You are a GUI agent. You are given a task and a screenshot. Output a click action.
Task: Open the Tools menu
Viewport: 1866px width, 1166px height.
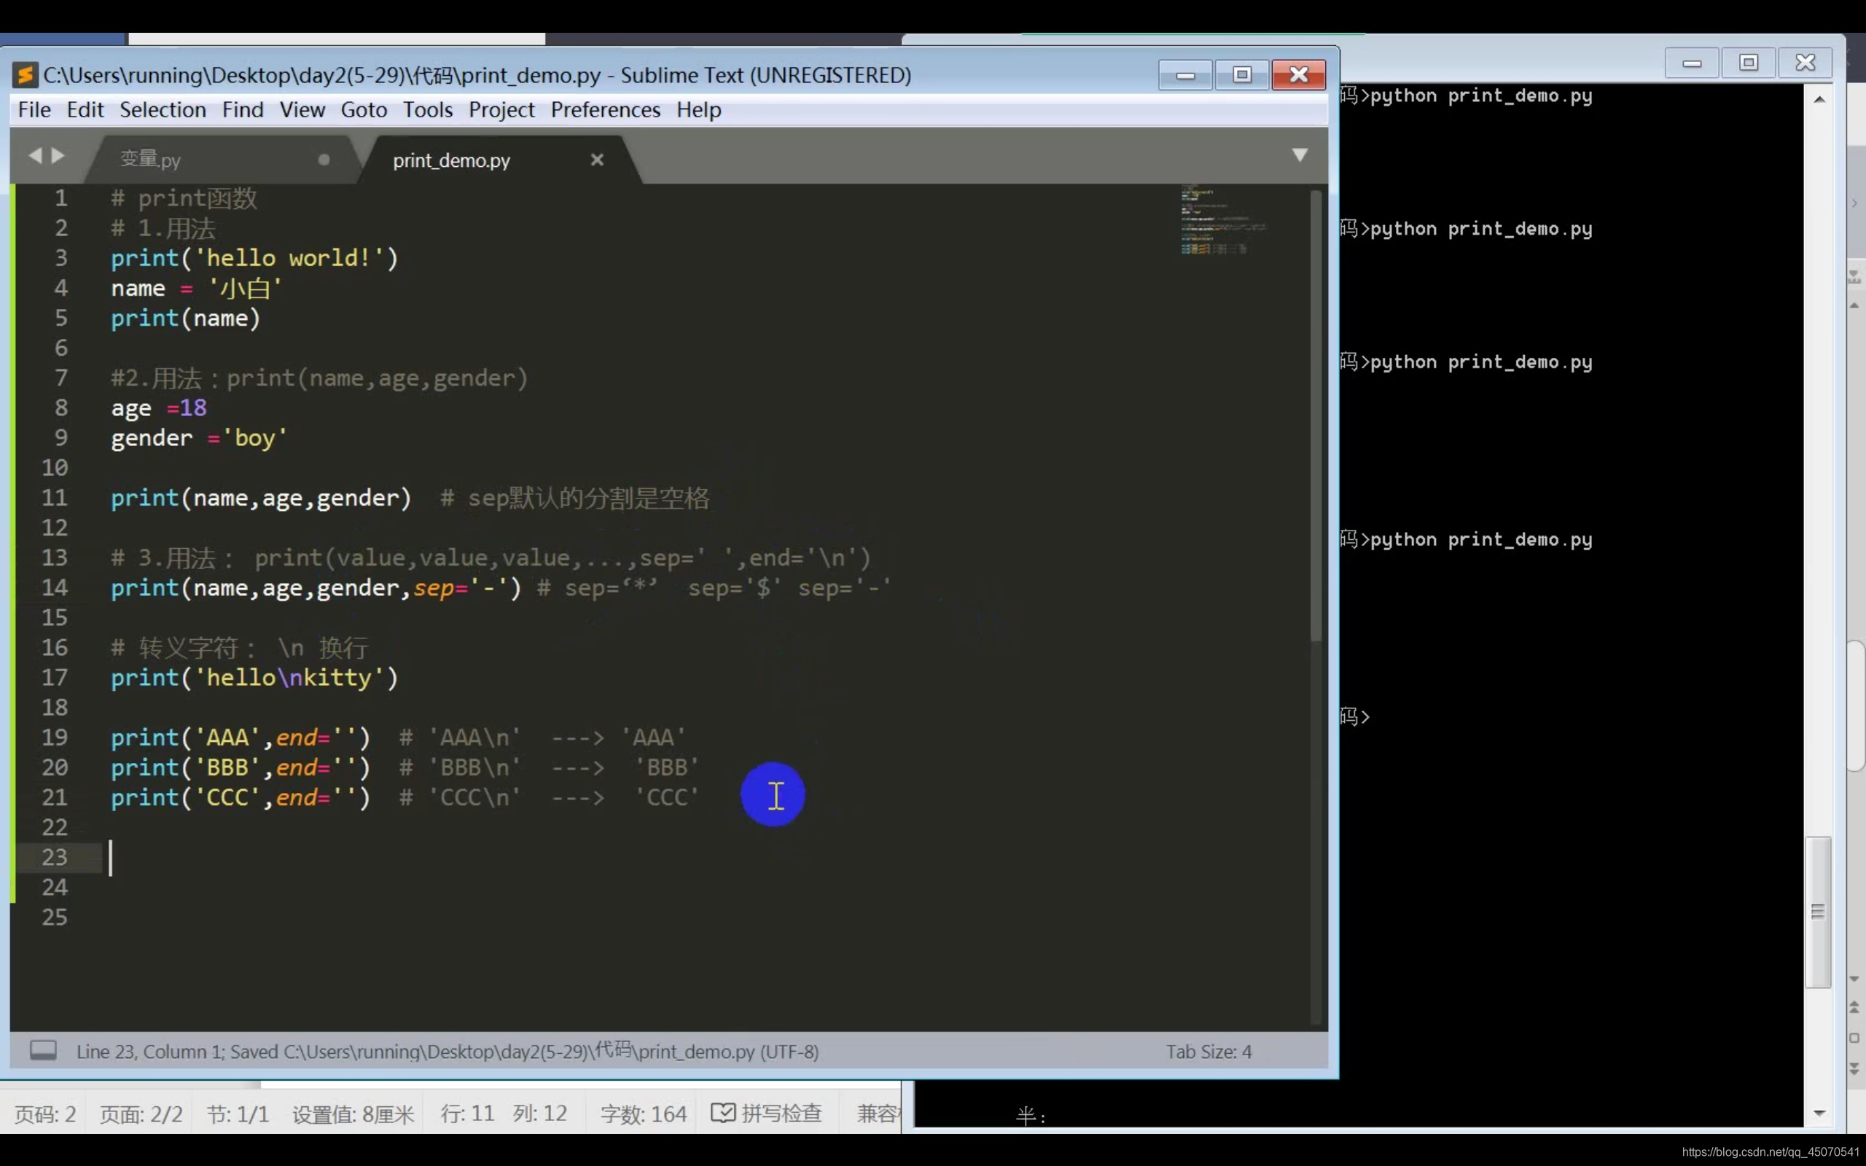click(x=427, y=110)
